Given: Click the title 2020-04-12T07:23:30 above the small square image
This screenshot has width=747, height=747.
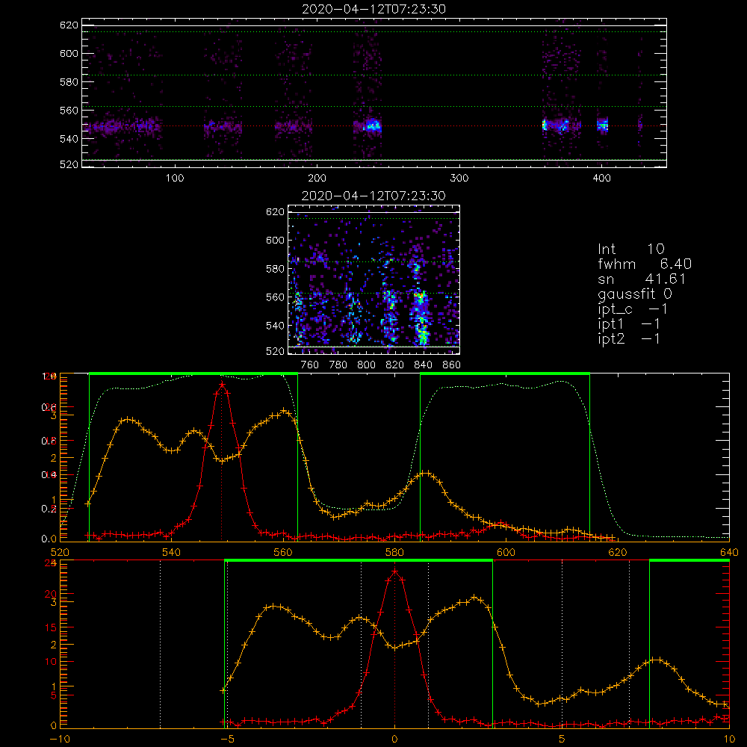Looking at the screenshot, I should pos(373,196).
